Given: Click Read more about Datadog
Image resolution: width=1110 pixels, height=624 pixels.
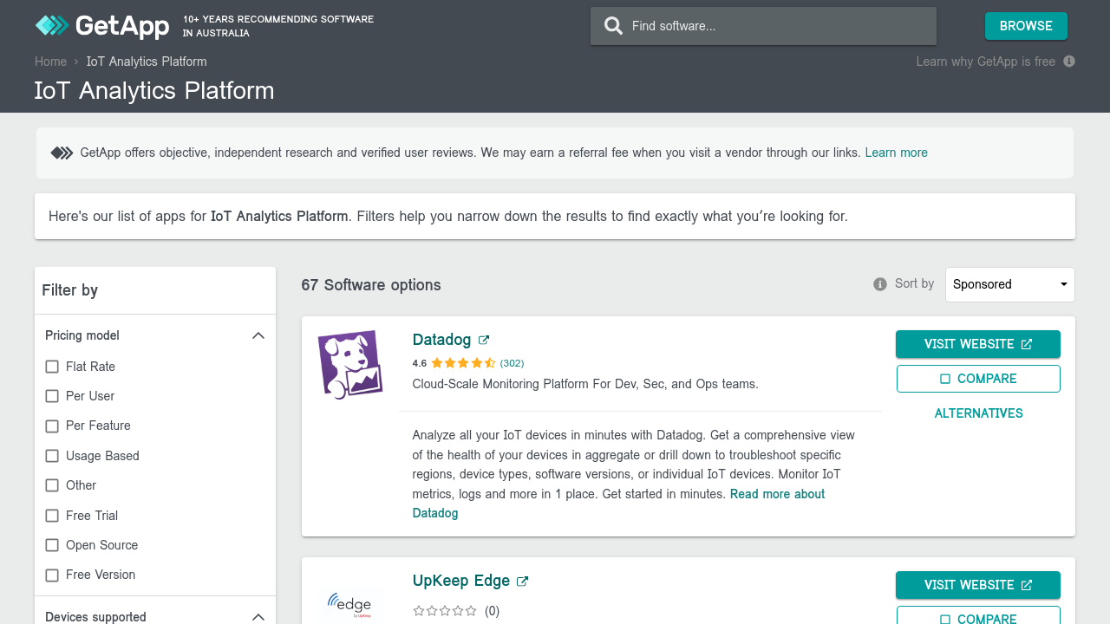Looking at the screenshot, I should [618, 504].
